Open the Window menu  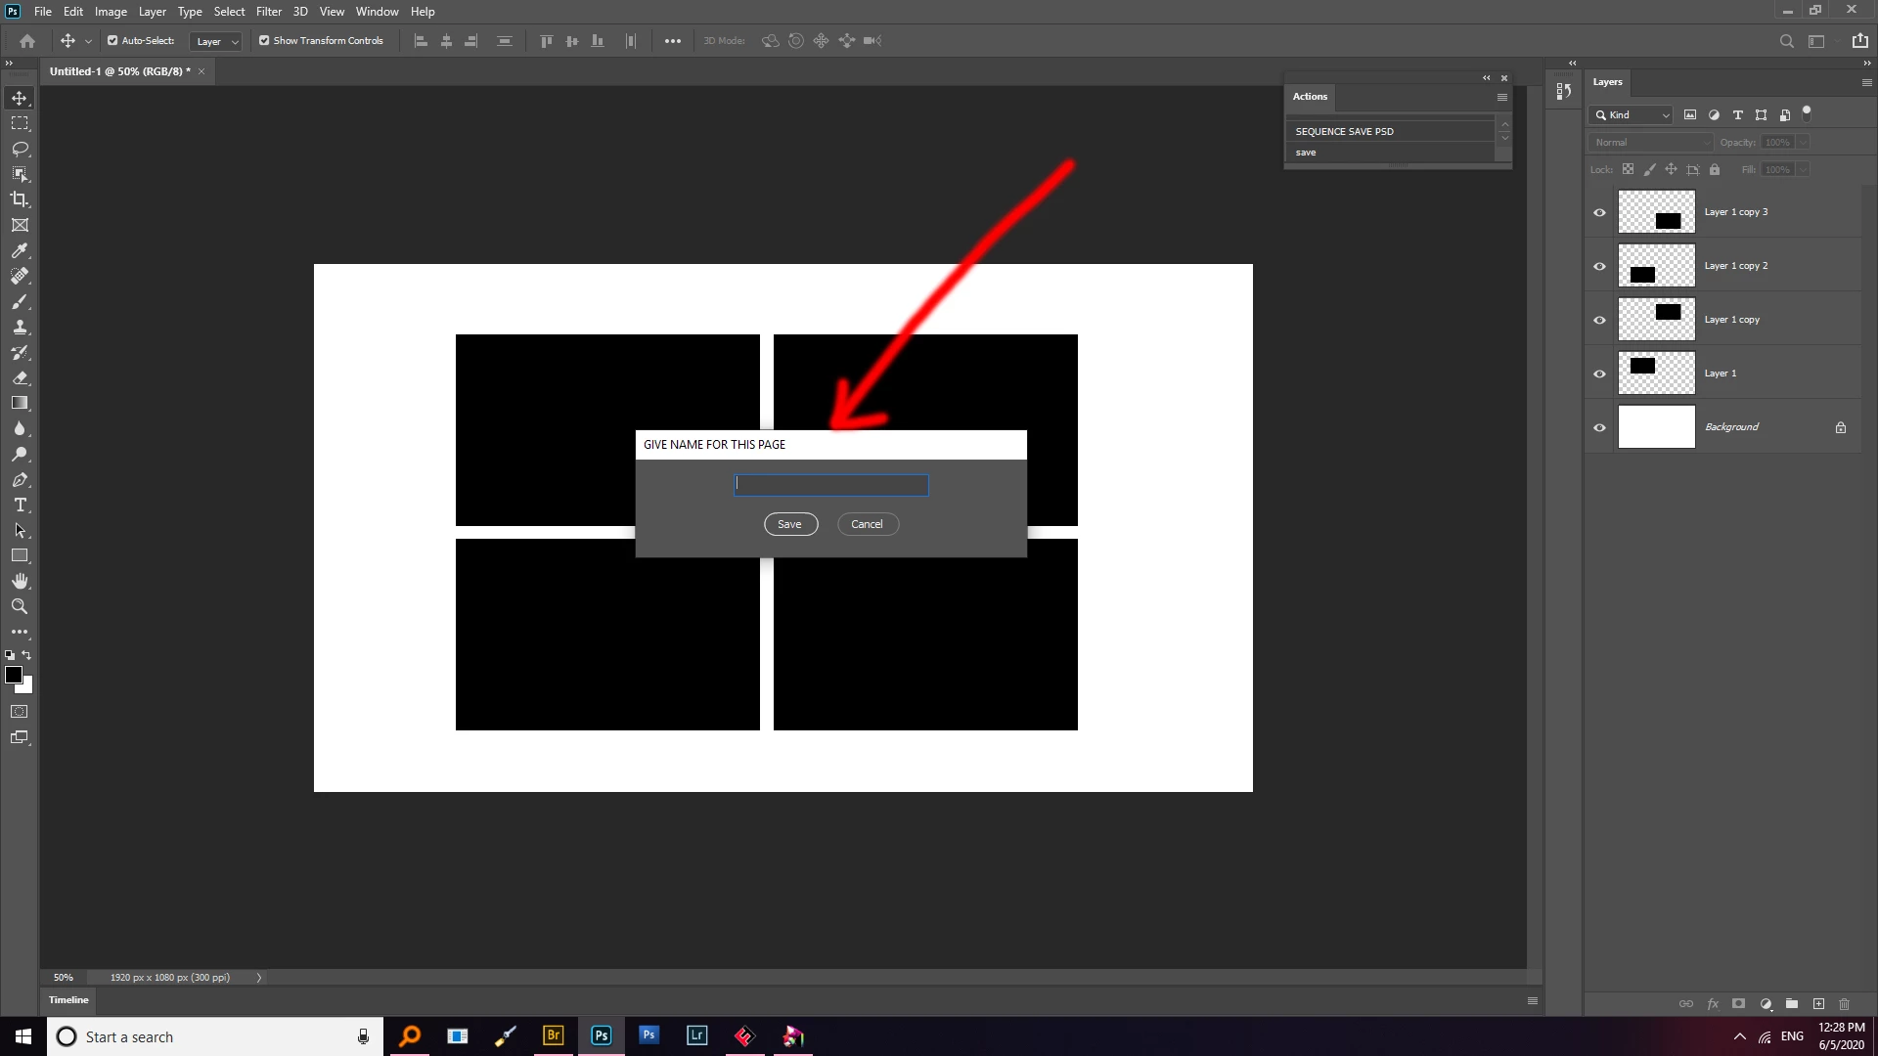click(377, 12)
